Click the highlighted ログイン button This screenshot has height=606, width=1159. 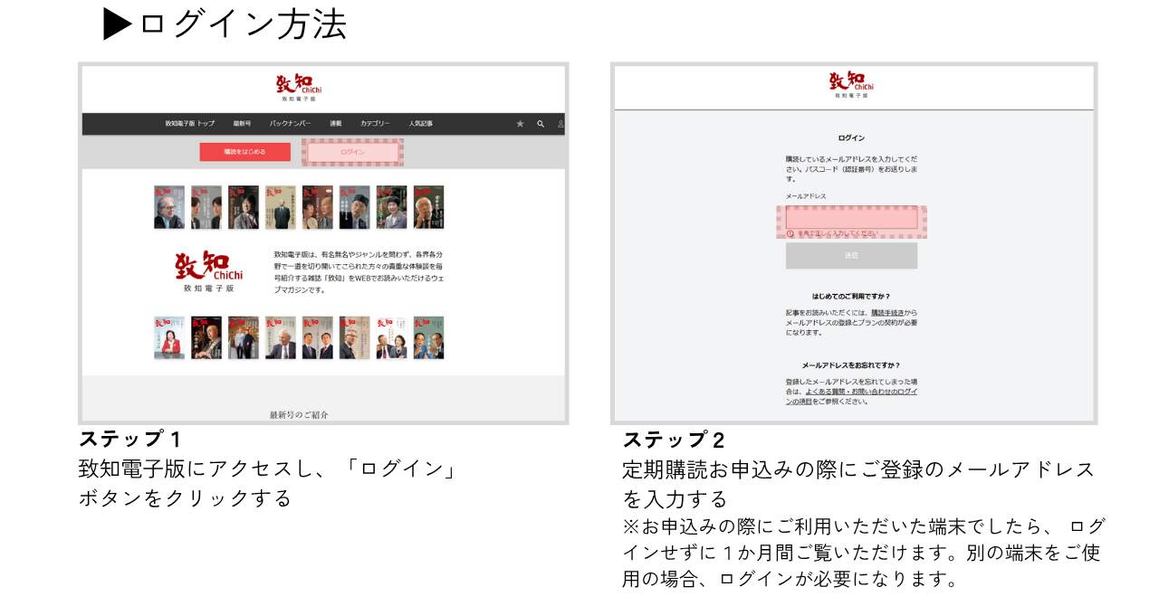[x=353, y=152]
